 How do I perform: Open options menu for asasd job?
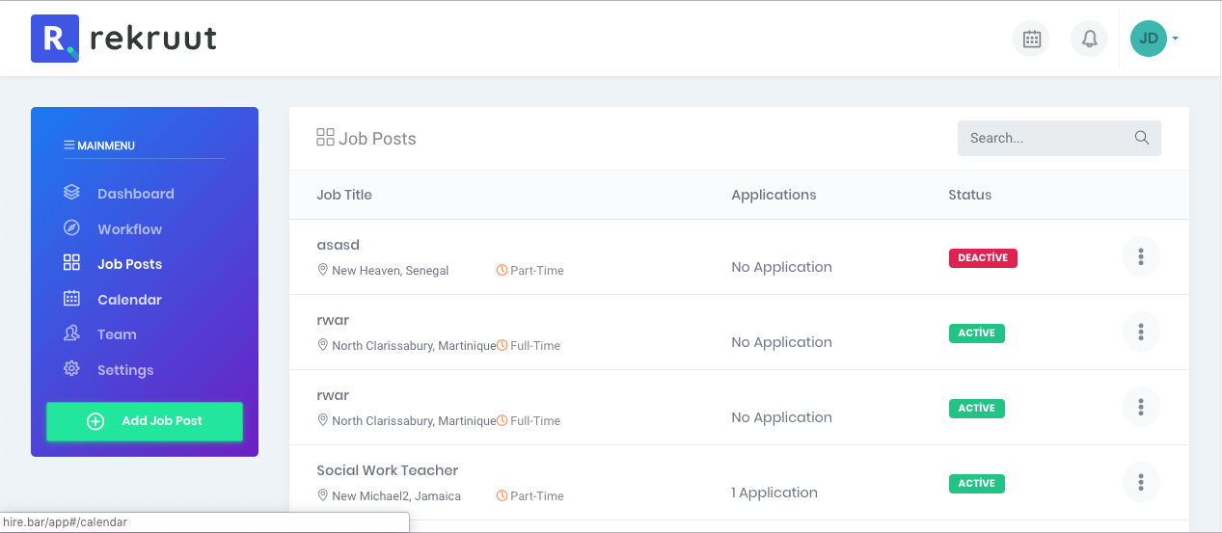click(x=1141, y=256)
